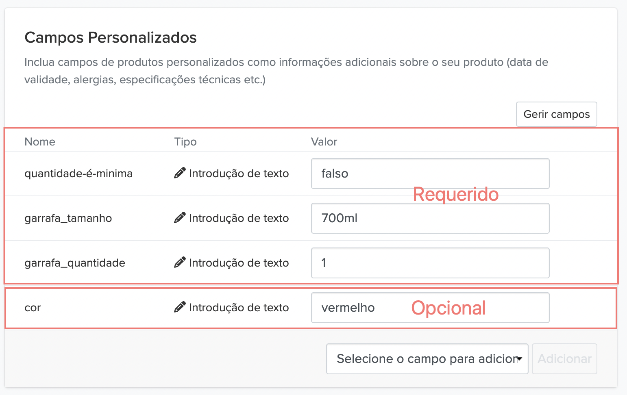This screenshot has height=395, width=627.
Task: Click pencil icon in quantidade-é-minima row
Action: (x=180, y=173)
